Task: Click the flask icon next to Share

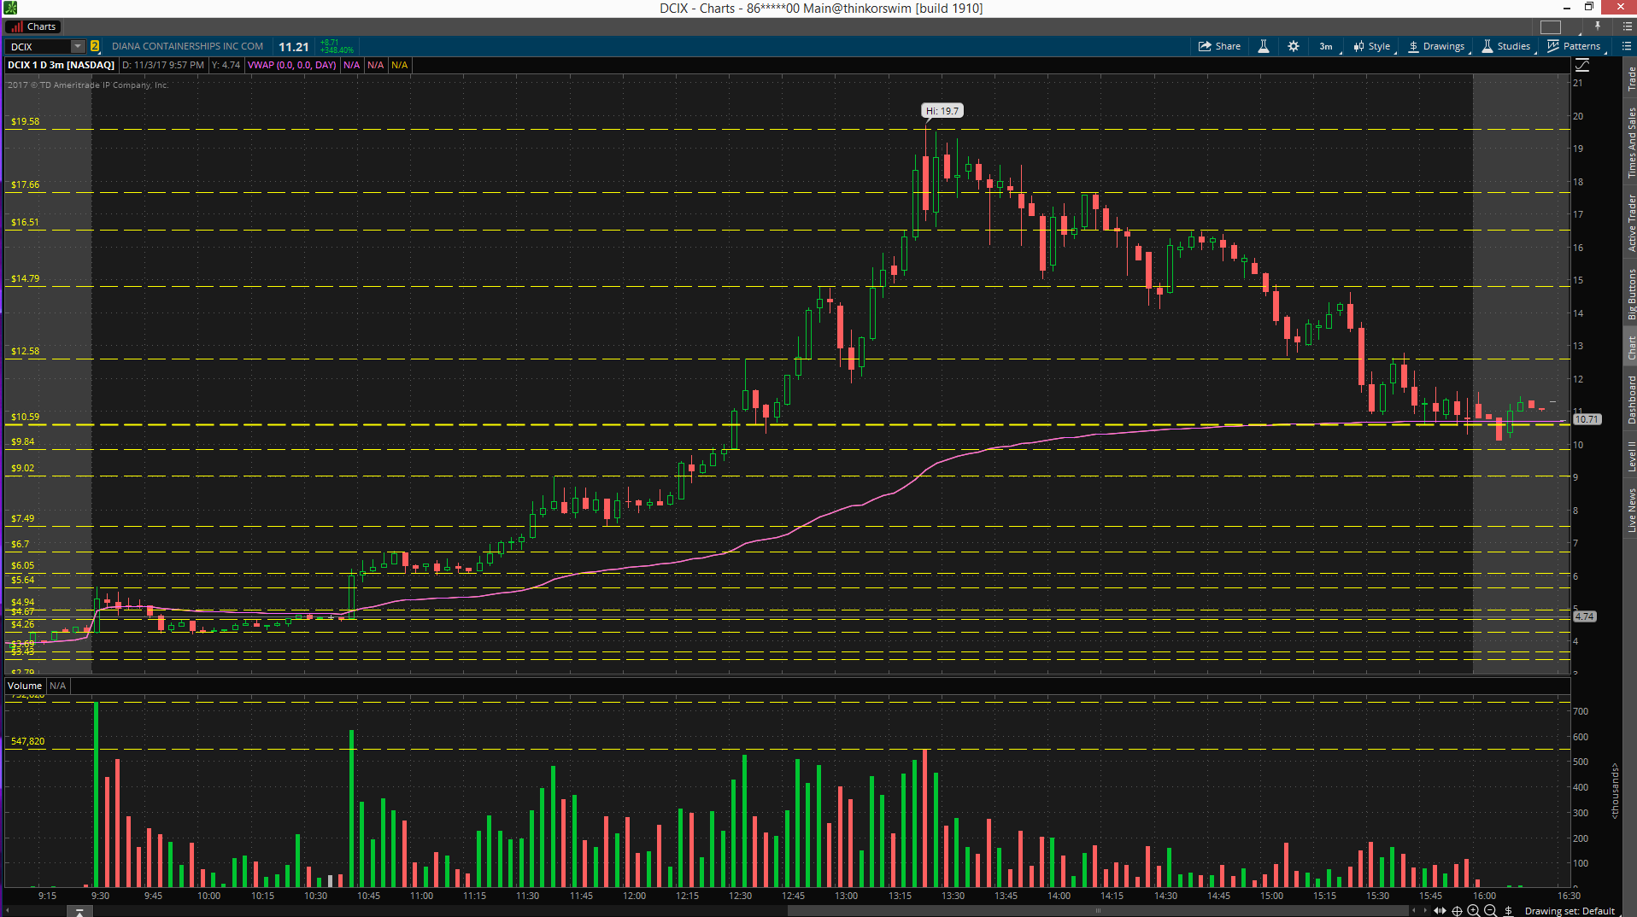Action: pos(1264,46)
